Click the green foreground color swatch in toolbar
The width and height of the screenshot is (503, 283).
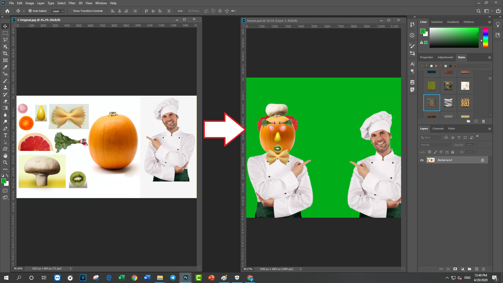coord(3,181)
